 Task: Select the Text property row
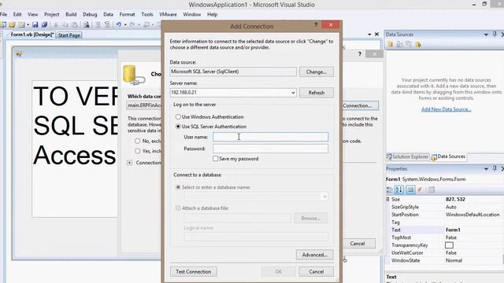(444, 230)
